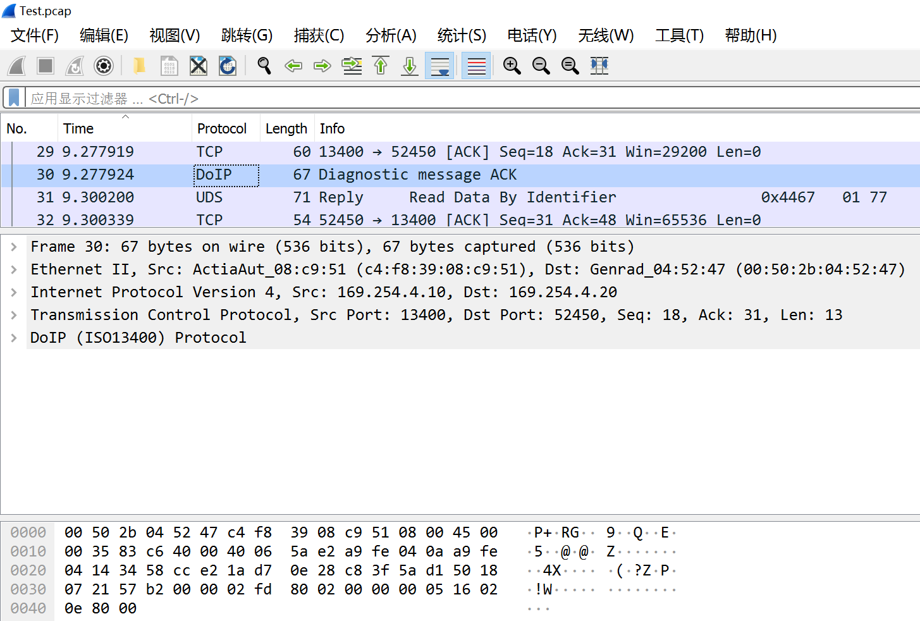920x621 pixels.
Task: Open the 统计(S) menu
Action: click(x=461, y=35)
